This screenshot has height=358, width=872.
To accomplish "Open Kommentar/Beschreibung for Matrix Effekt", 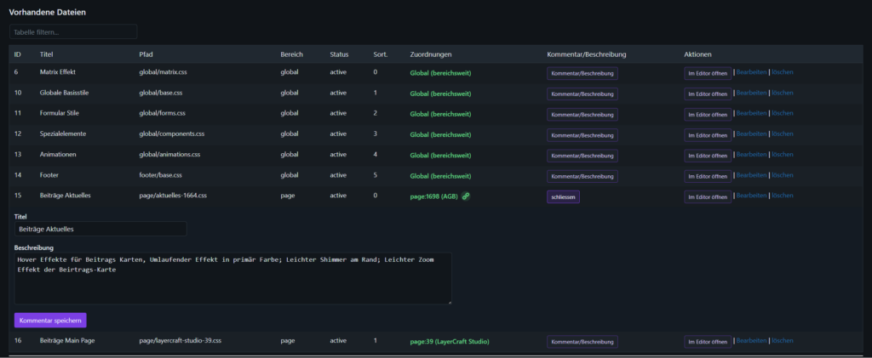I will pos(582,73).
